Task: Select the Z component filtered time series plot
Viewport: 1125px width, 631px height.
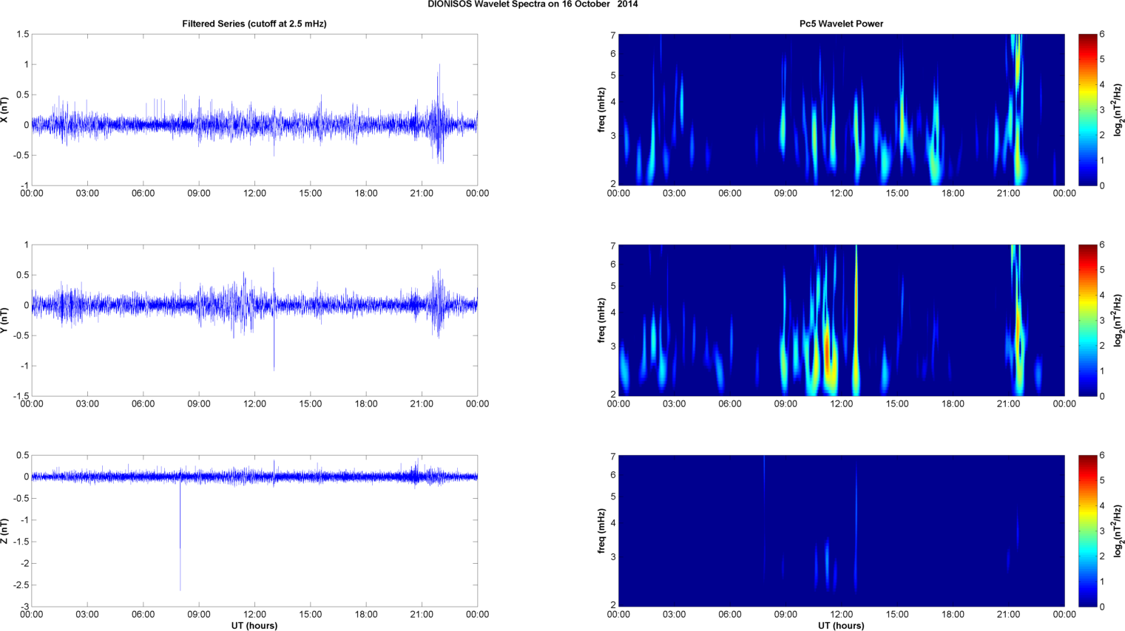Action: [254, 531]
